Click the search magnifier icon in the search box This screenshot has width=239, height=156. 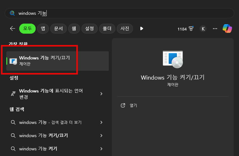12,13
